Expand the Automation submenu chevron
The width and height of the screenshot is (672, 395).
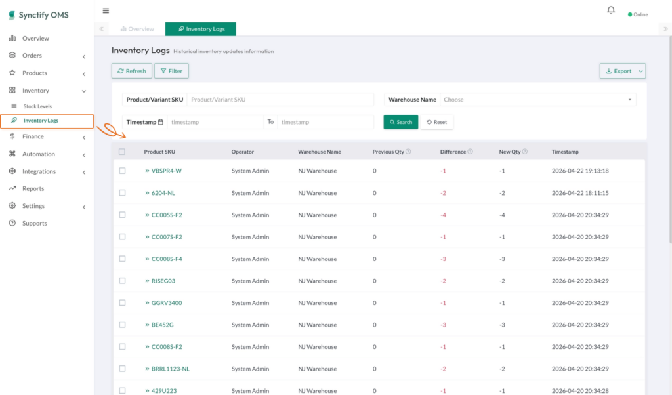(84, 155)
